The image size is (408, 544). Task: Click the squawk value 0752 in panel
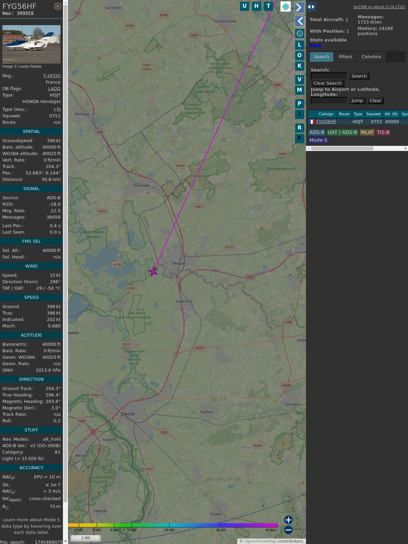55,116
